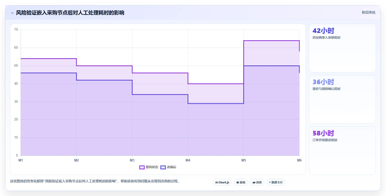Click the 改善后 legend label
The height and width of the screenshot is (196, 386).
[172, 167]
